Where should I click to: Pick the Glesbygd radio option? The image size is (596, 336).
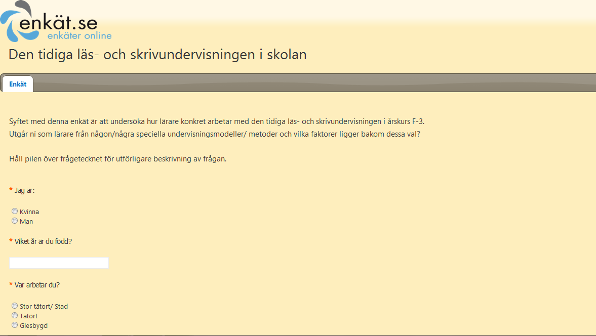click(x=15, y=325)
